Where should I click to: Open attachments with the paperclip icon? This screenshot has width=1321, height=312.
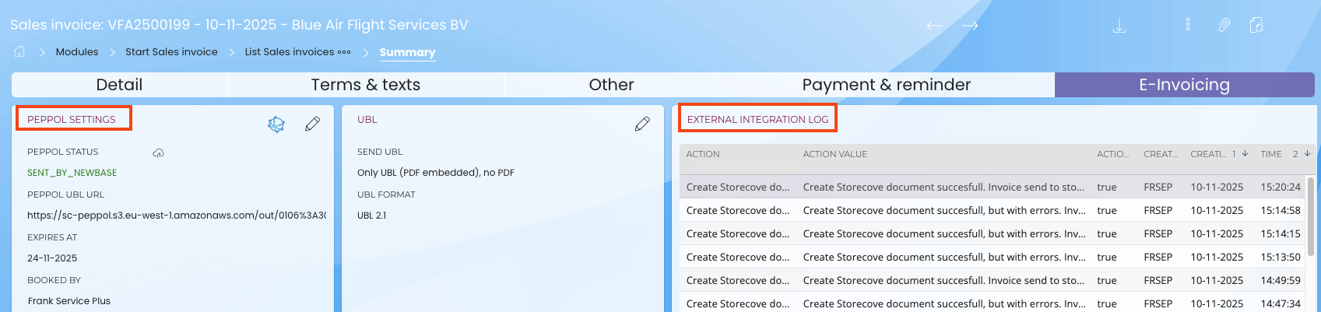pyautogui.click(x=1224, y=26)
